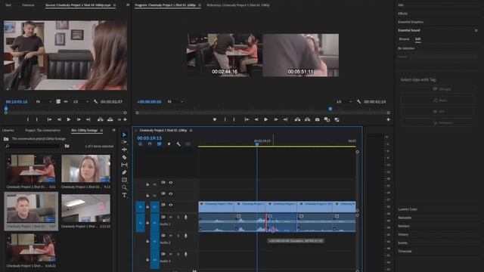This screenshot has width=484, height=272.
Task: Toggle lock on Audio 1 track
Action: point(147,222)
